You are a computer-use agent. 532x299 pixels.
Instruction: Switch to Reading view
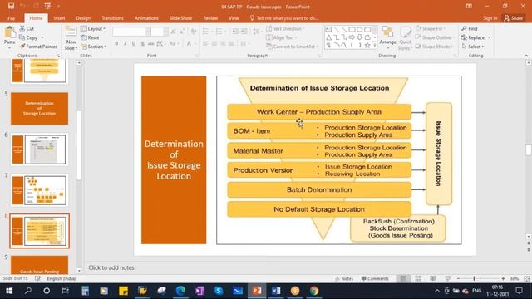[x=433, y=278]
